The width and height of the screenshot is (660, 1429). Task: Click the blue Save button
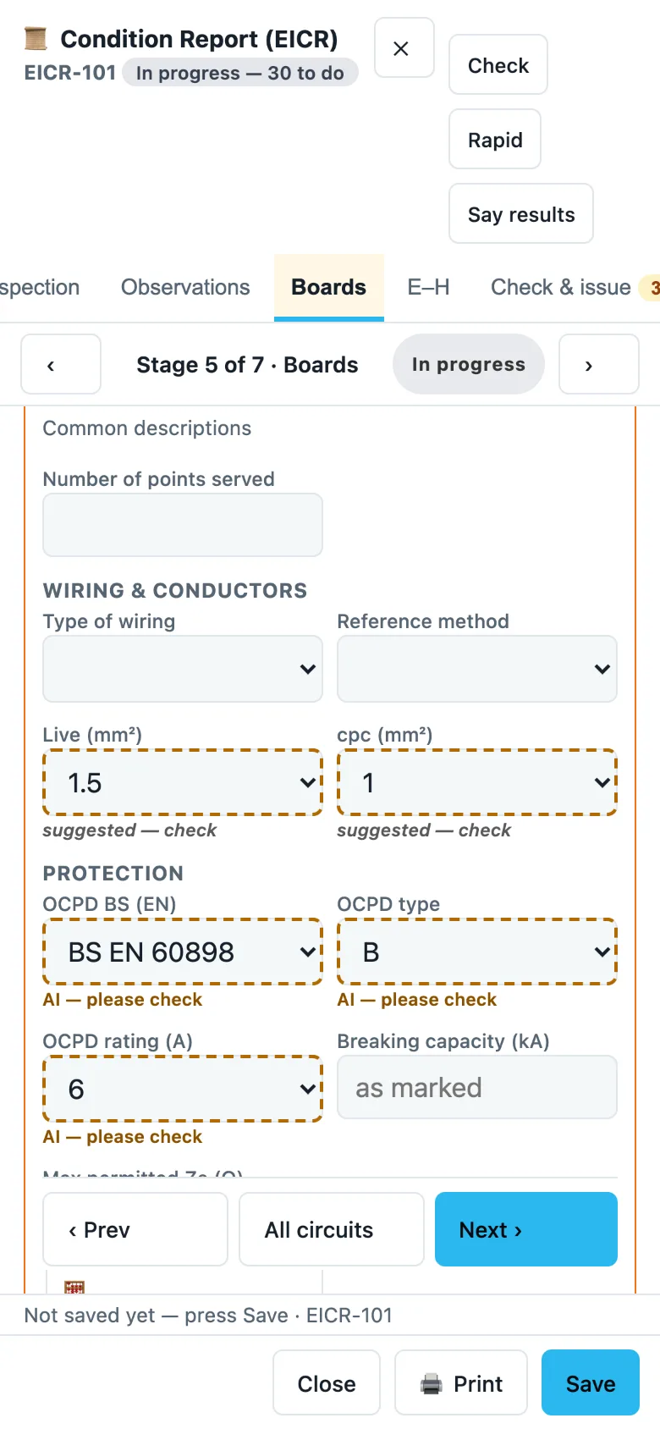click(591, 1383)
